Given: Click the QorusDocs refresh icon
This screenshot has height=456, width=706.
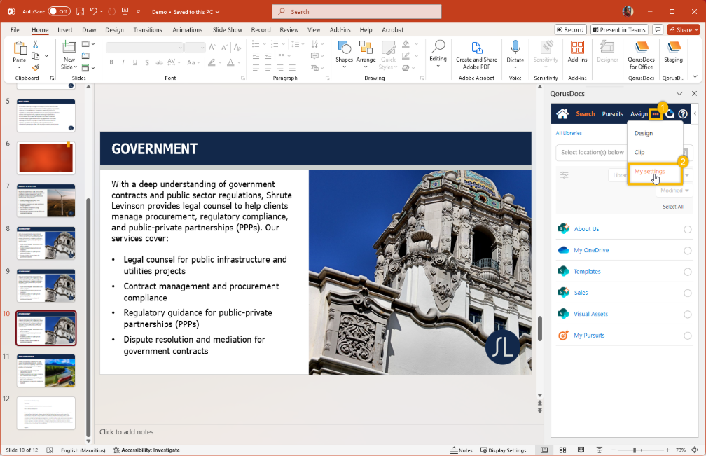Looking at the screenshot, I should [670, 114].
